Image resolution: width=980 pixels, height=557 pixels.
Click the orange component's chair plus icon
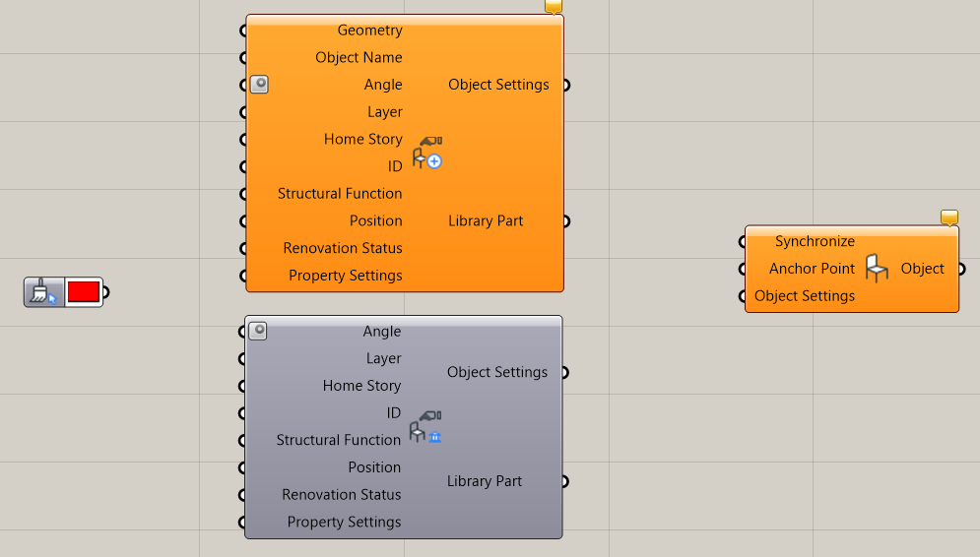(427, 153)
